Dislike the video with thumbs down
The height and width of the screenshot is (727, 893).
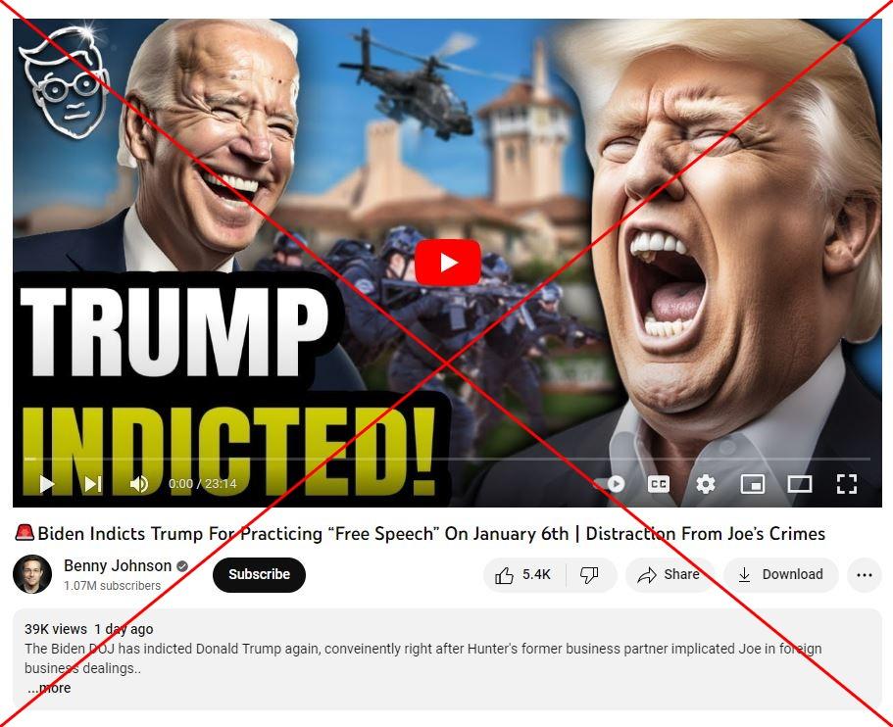click(590, 575)
